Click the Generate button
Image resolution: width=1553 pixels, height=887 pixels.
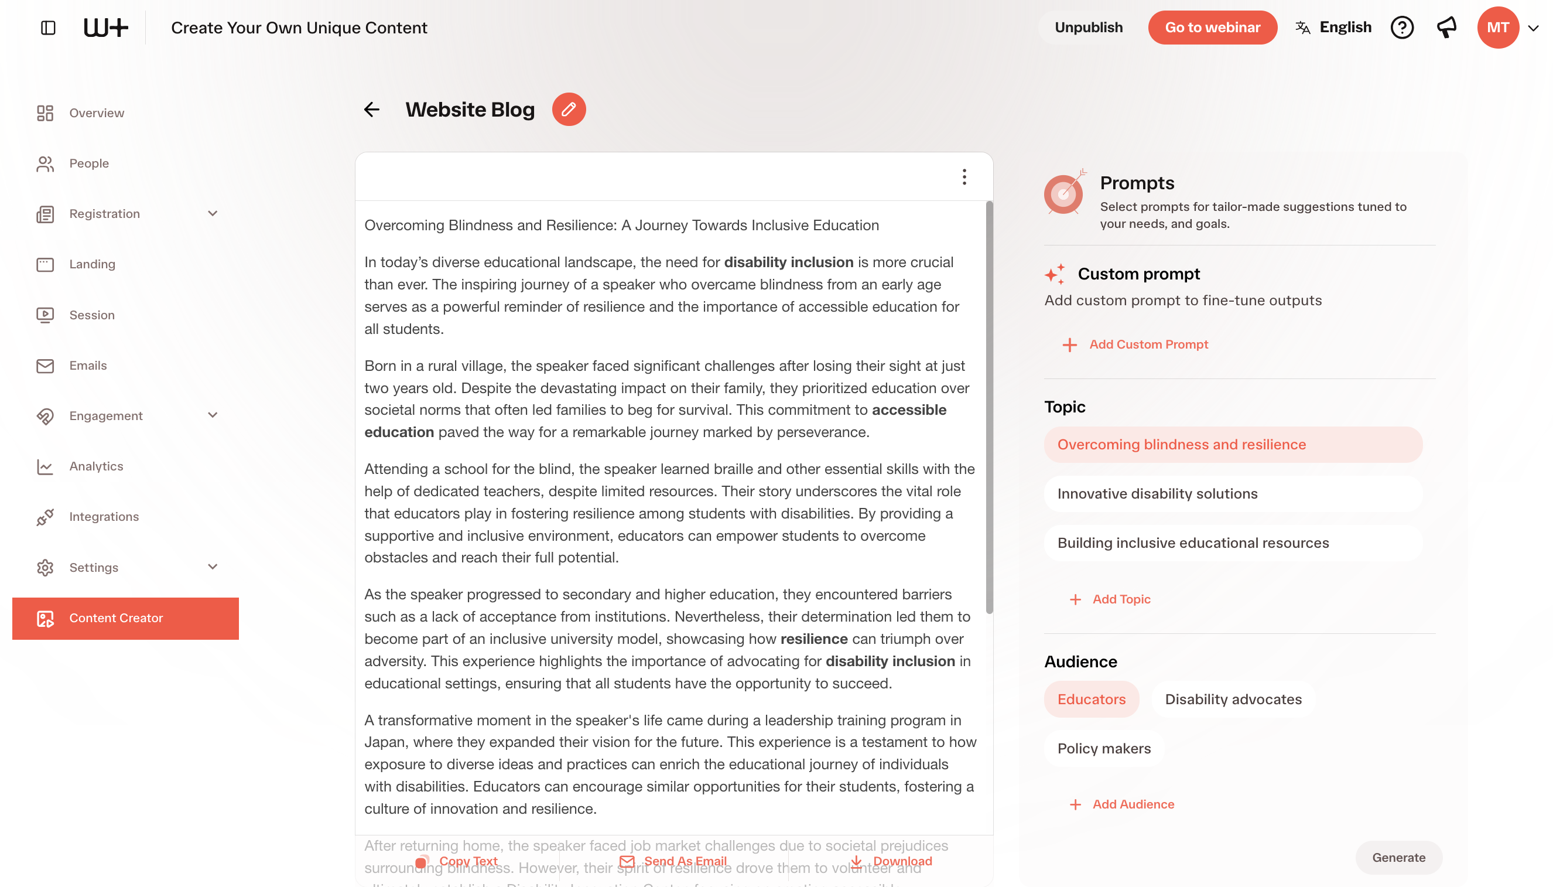click(x=1398, y=857)
